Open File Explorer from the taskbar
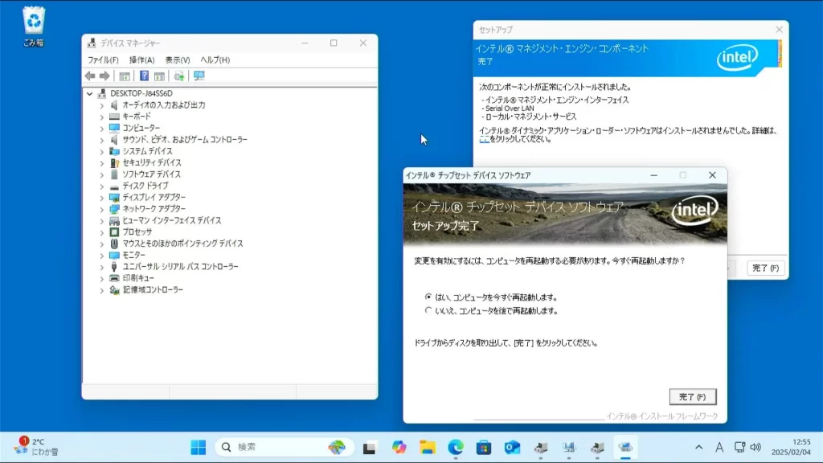Screen dimensions: 823x463 click(x=428, y=448)
